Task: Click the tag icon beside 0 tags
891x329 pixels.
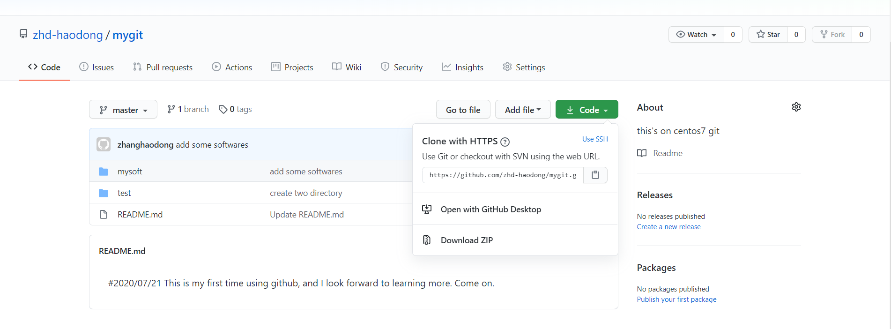Action: click(x=223, y=109)
